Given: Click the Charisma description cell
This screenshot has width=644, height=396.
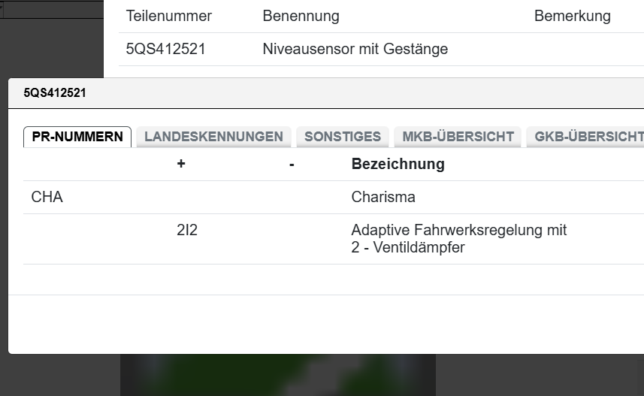Looking at the screenshot, I should click(x=383, y=198).
